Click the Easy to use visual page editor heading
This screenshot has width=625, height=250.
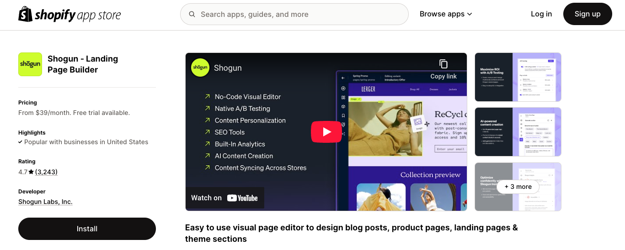point(352,233)
